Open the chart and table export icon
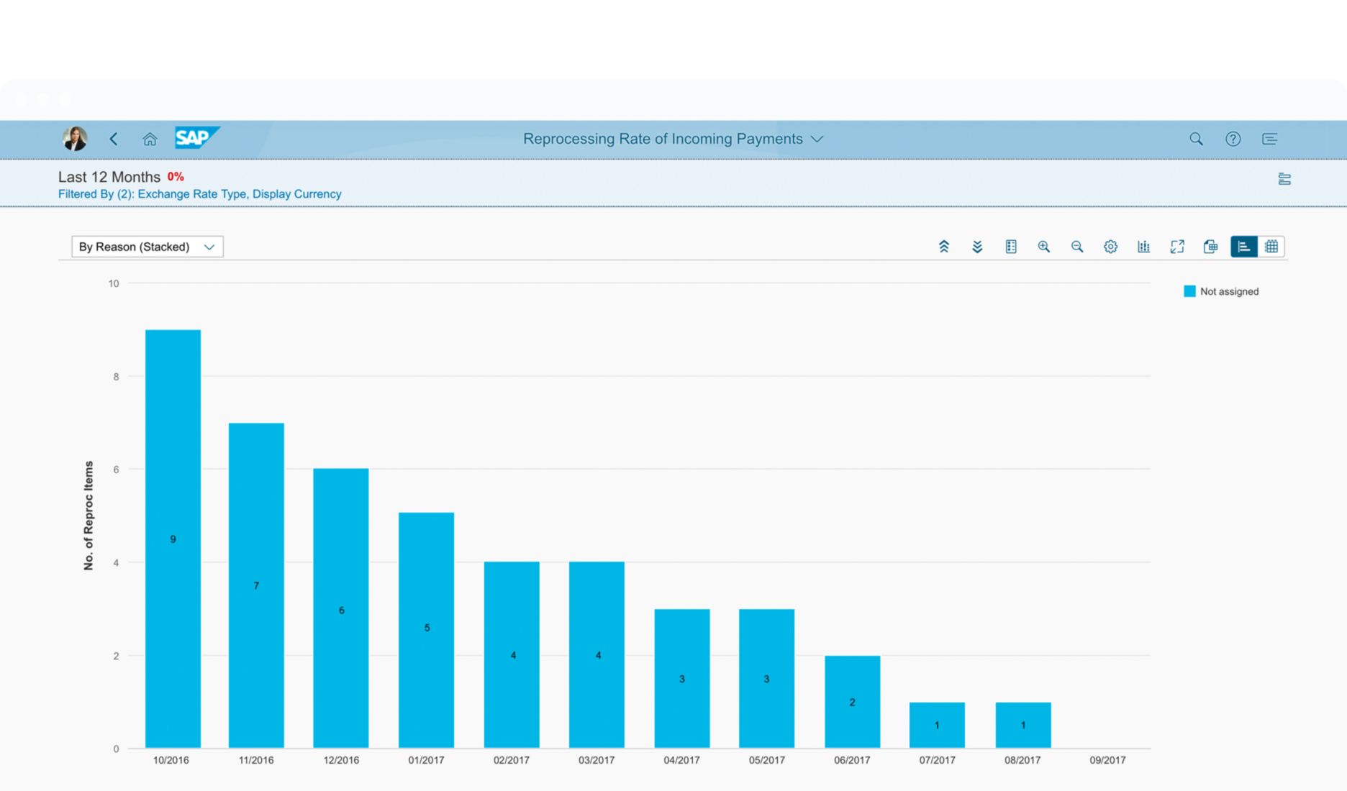The image size is (1347, 791). (x=1210, y=247)
